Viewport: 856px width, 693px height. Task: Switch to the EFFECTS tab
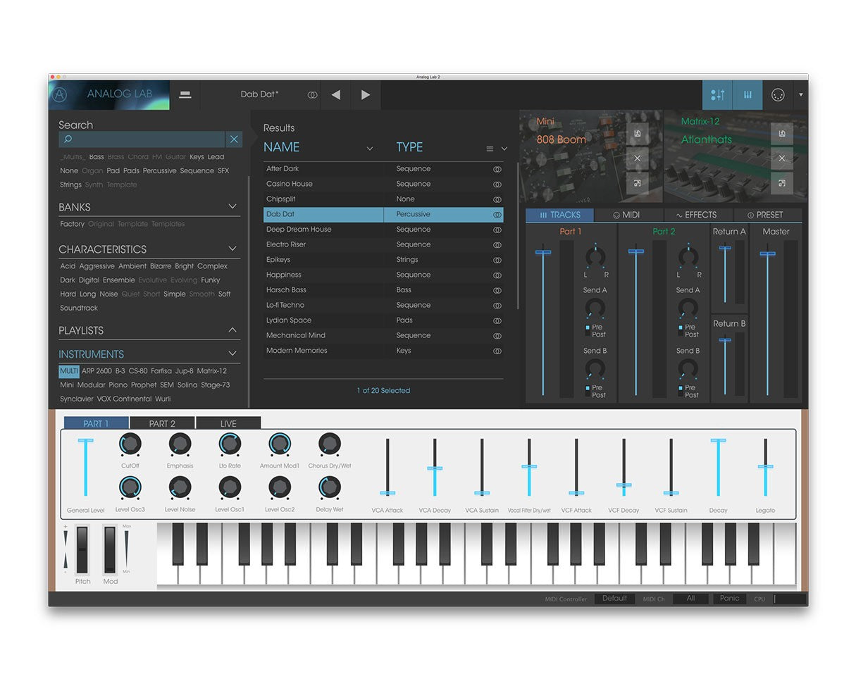pyautogui.click(x=697, y=215)
